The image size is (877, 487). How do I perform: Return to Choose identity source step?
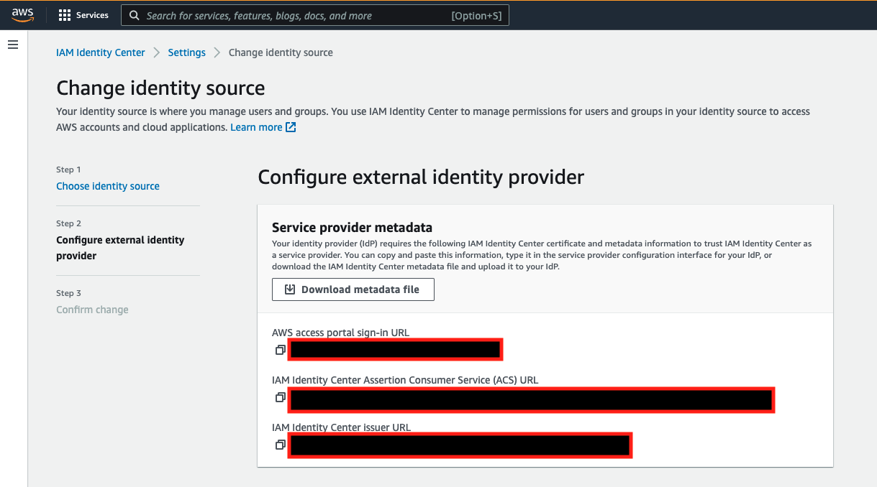[108, 186]
